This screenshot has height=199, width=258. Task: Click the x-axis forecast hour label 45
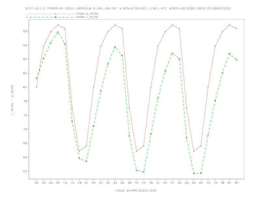(144, 183)
